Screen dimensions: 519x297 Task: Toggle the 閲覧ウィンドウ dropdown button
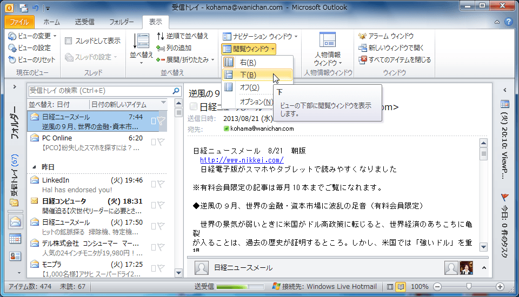pos(249,49)
